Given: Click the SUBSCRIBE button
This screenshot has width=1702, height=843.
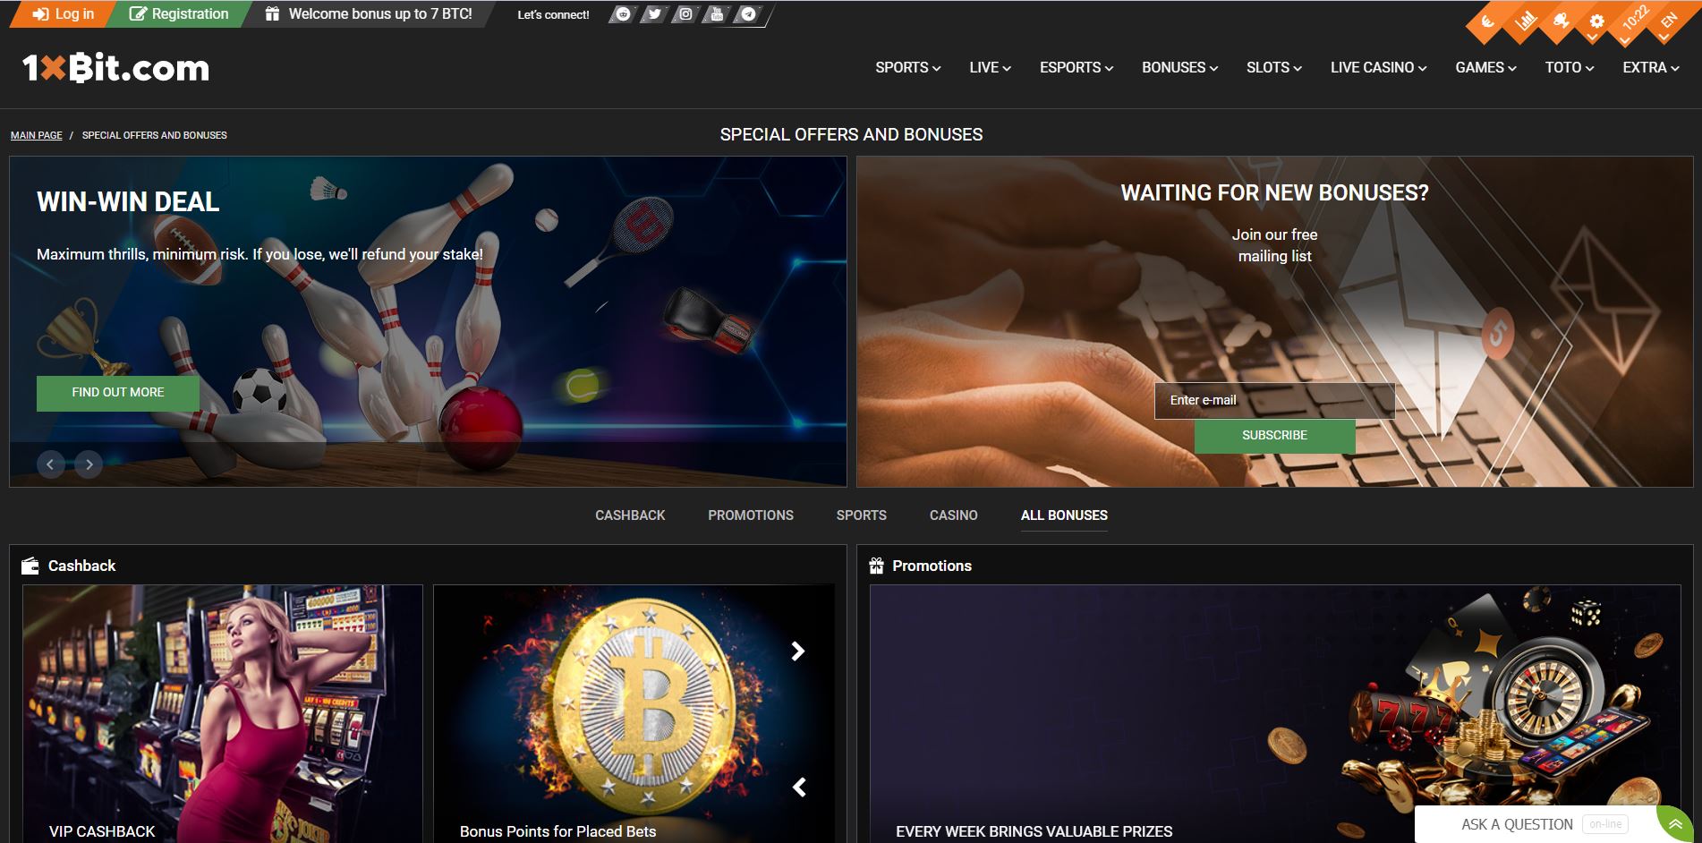Looking at the screenshot, I should pyautogui.click(x=1274, y=436).
